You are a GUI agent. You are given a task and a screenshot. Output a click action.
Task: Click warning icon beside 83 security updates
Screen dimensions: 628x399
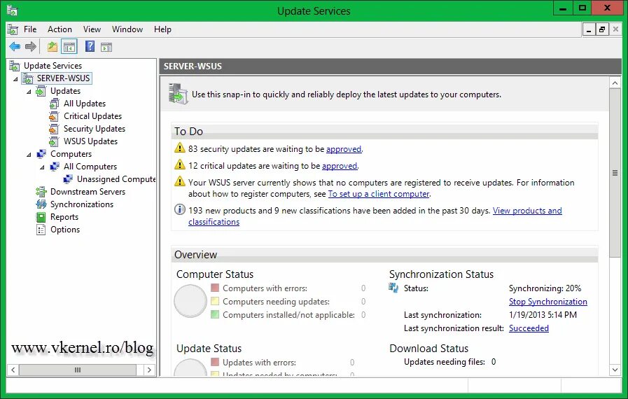[x=180, y=148]
